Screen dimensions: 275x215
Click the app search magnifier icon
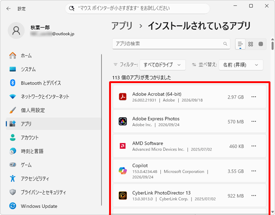click(x=225, y=44)
